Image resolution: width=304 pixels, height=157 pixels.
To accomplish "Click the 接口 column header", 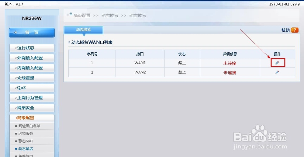I will click(140, 54).
